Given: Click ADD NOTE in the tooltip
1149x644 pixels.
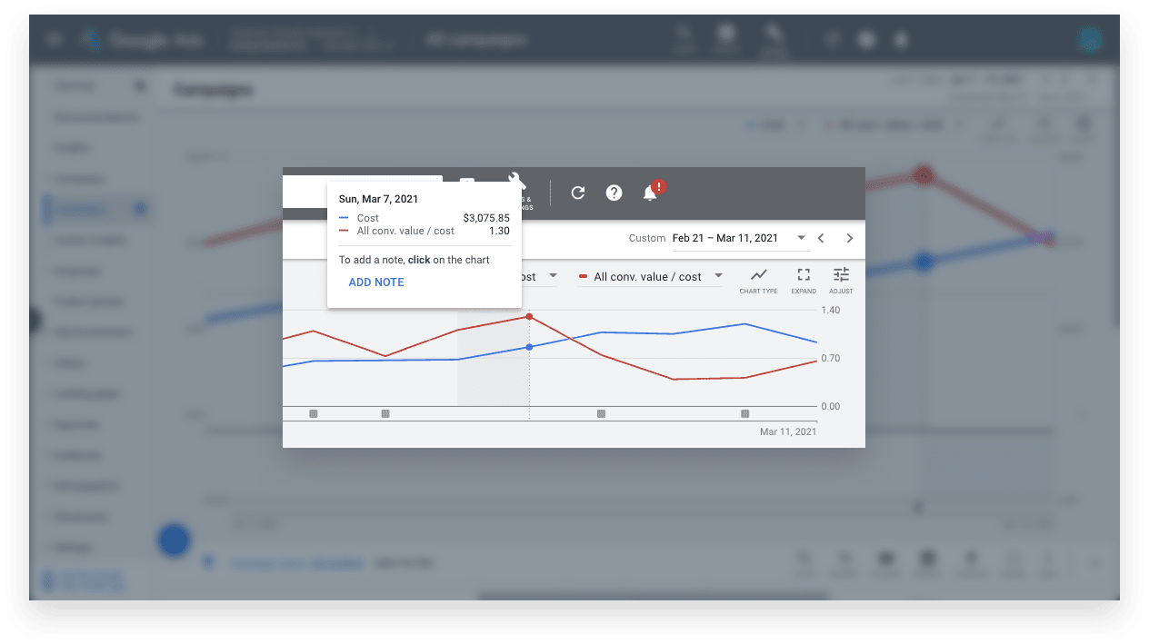Looking at the screenshot, I should pos(376,282).
